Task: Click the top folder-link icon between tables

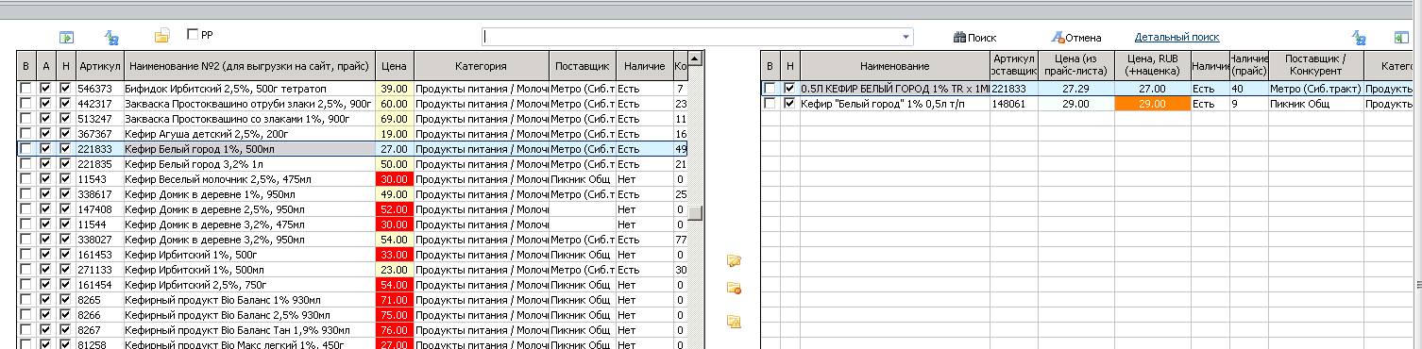Action: coord(733,260)
